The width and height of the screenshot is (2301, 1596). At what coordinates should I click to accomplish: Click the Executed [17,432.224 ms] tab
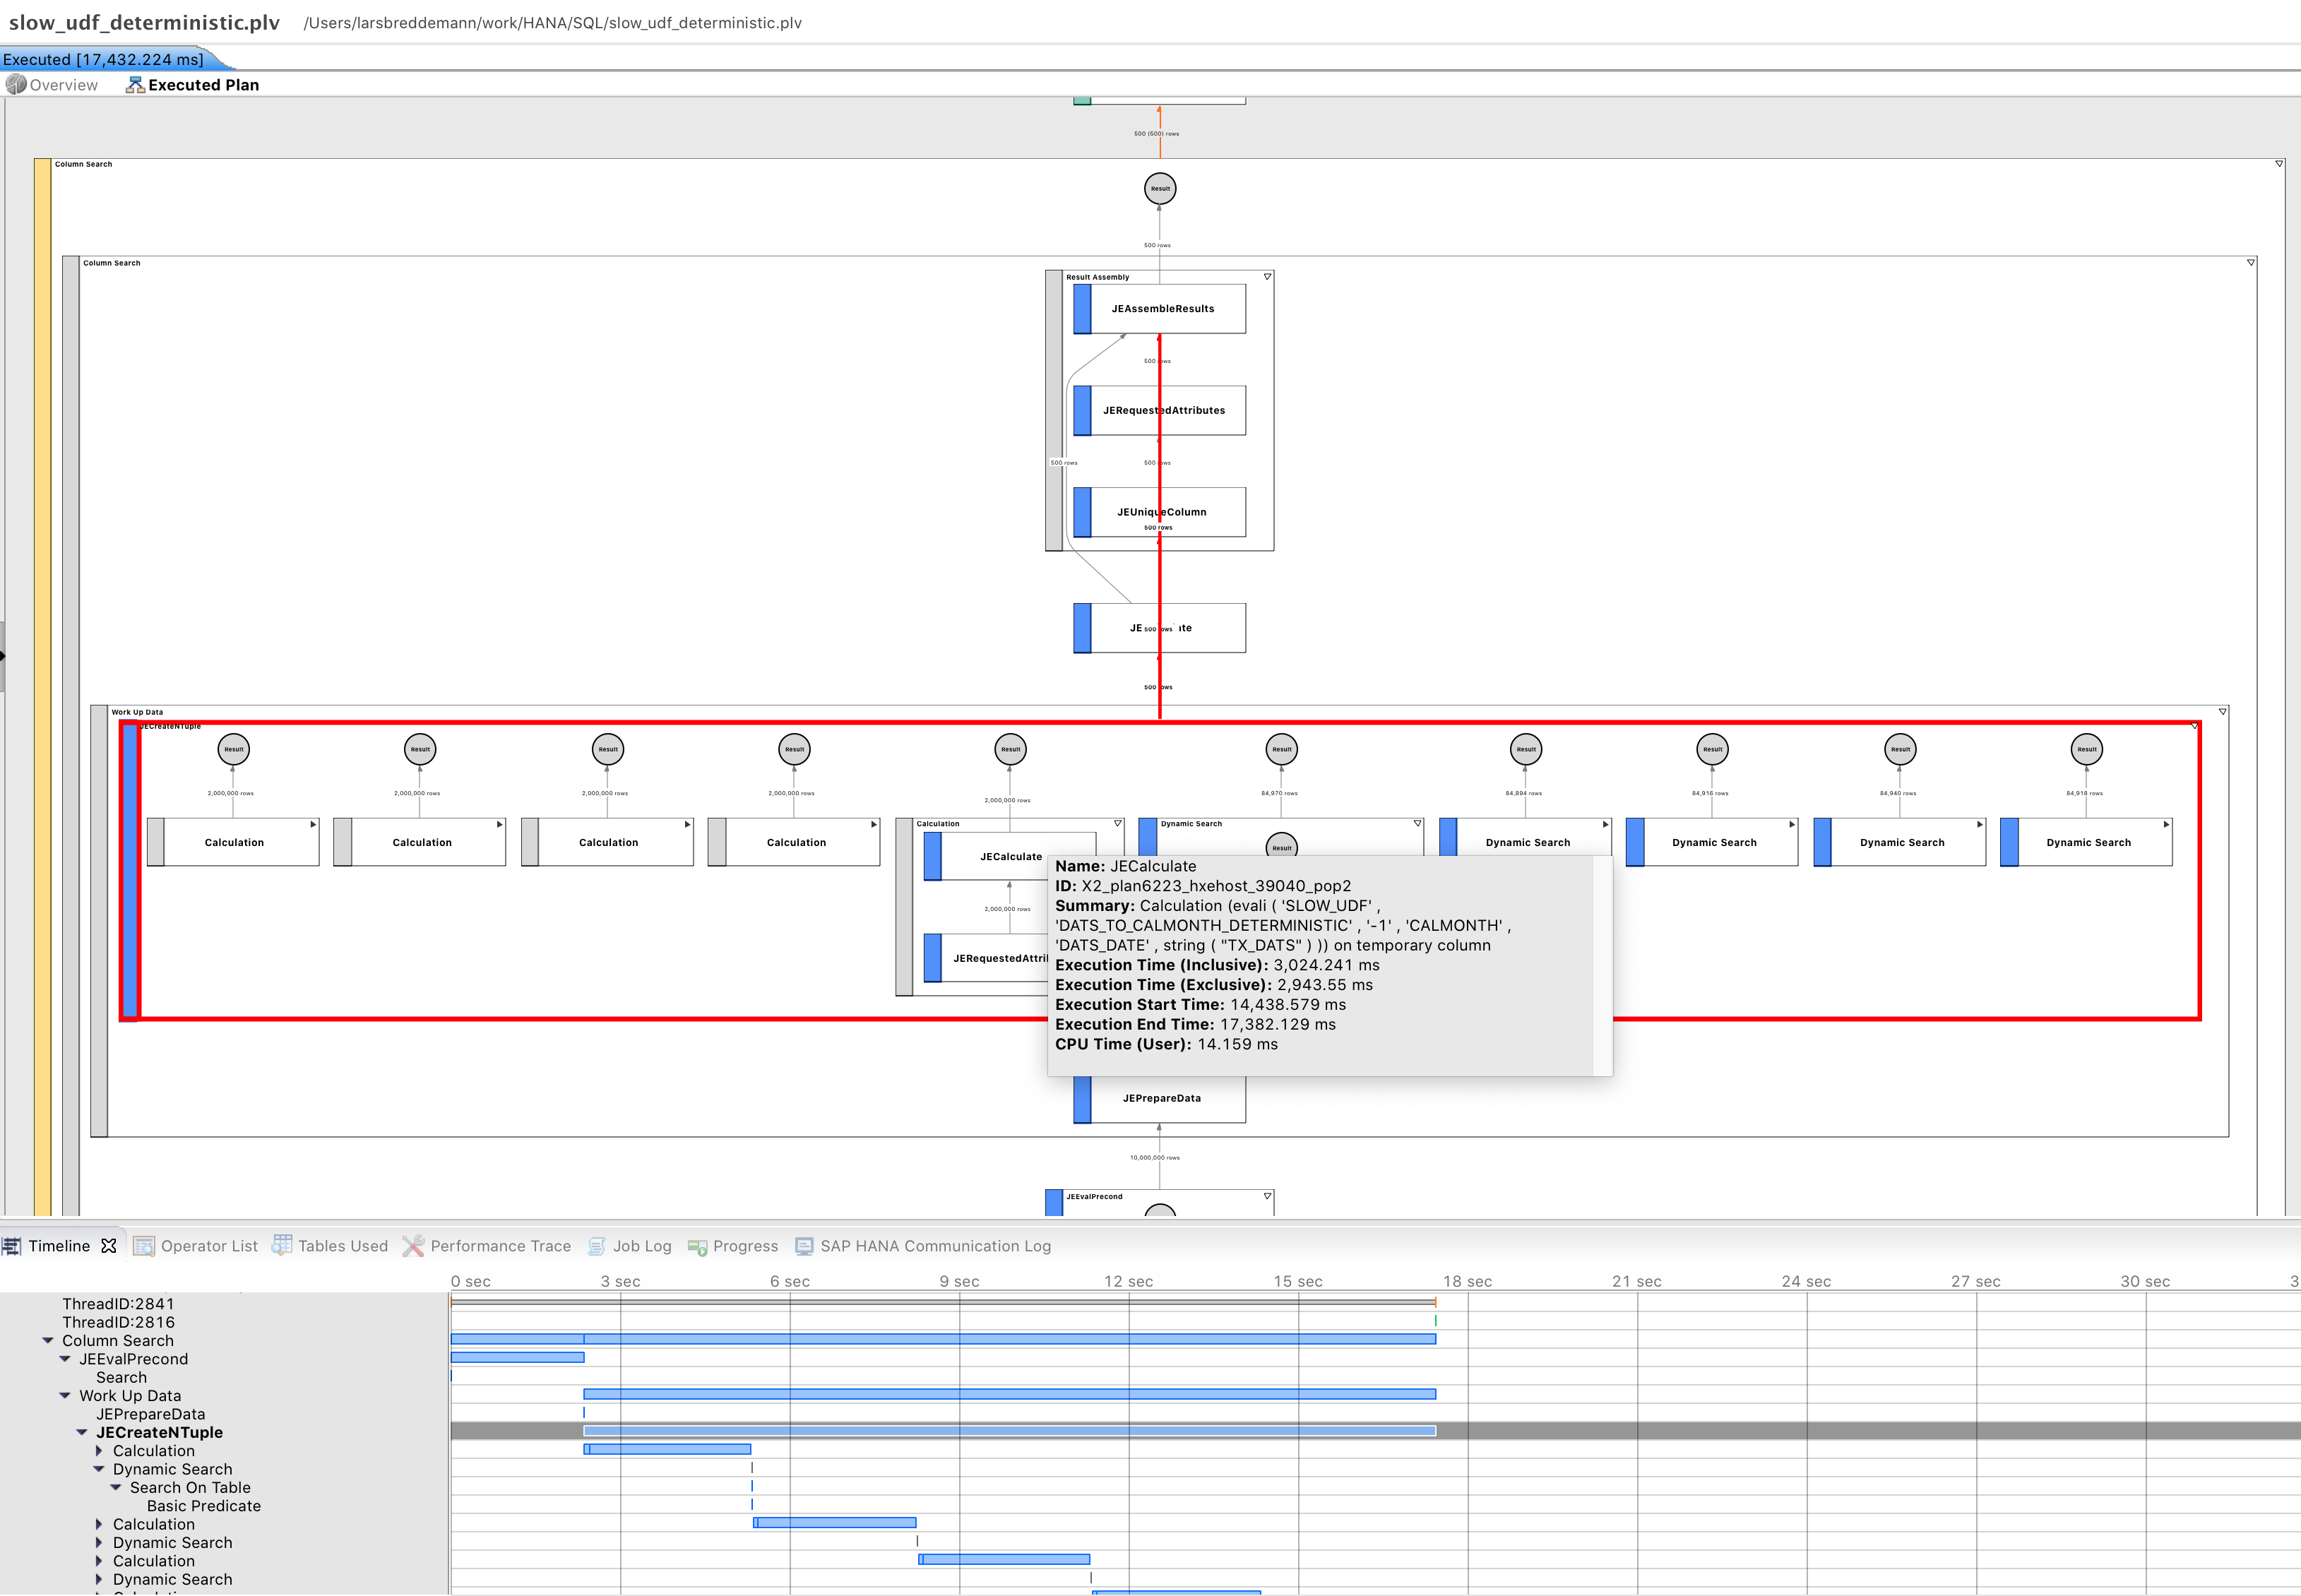tap(104, 60)
